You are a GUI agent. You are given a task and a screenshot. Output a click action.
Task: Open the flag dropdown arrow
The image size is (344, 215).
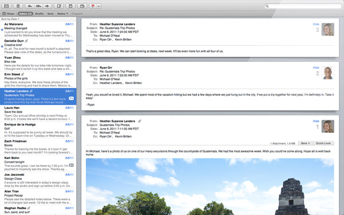click(x=98, y=6)
